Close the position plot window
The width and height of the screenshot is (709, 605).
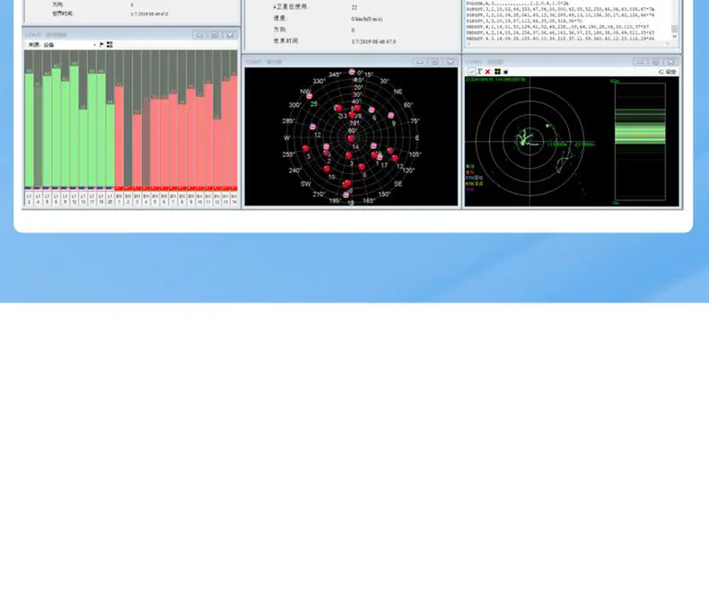(x=671, y=62)
